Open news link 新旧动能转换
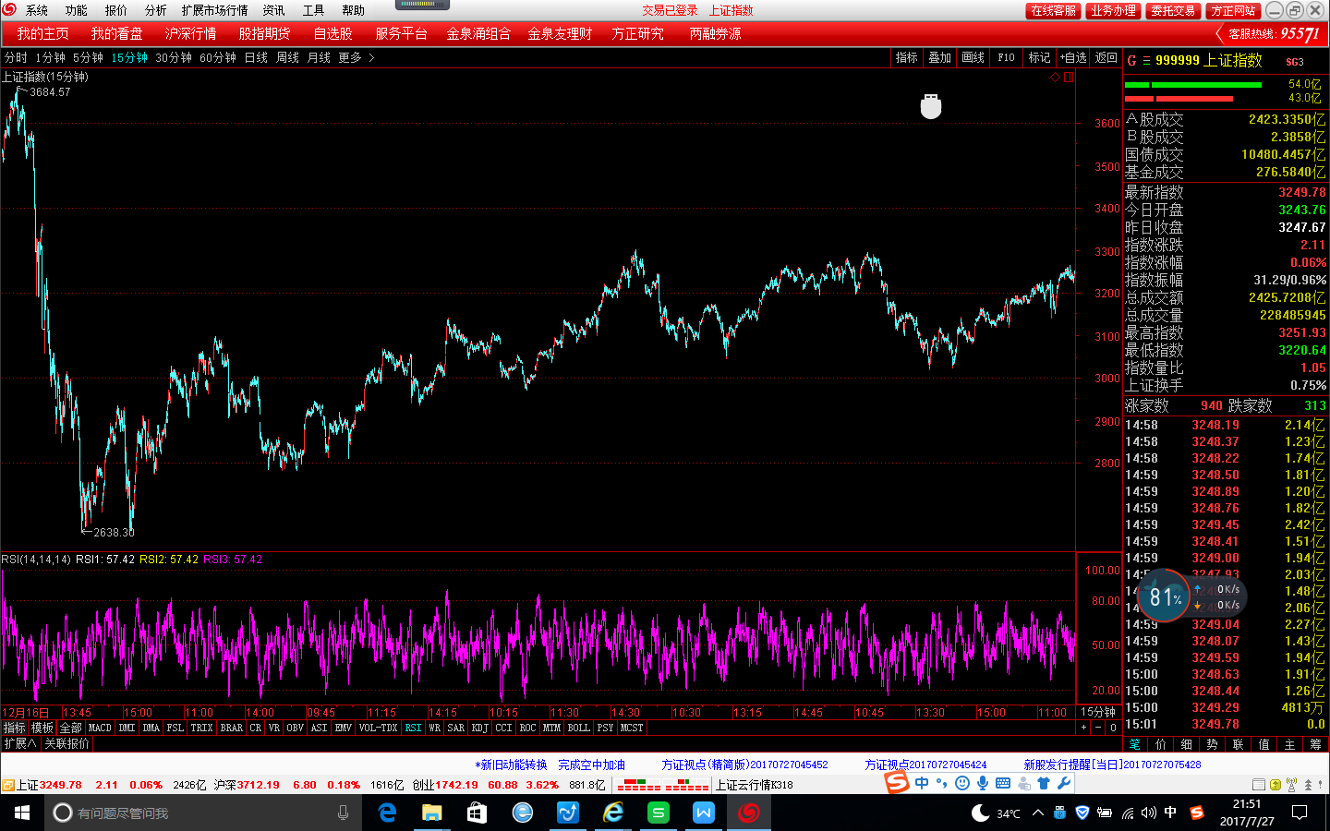The width and height of the screenshot is (1330, 831). coord(511,765)
